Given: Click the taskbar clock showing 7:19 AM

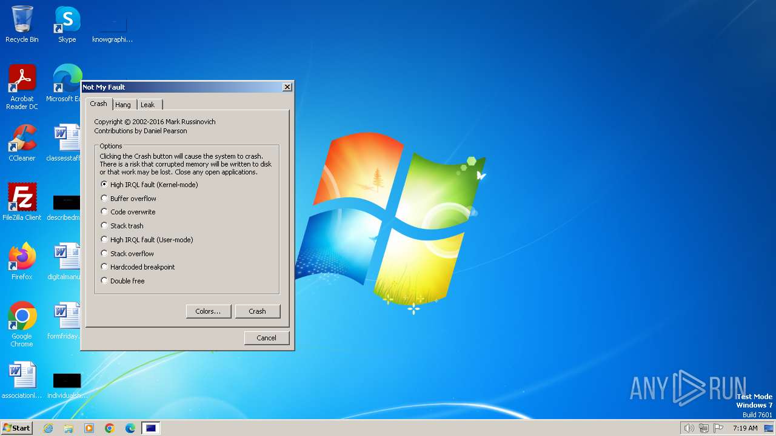Looking at the screenshot, I should click(x=745, y=428).
